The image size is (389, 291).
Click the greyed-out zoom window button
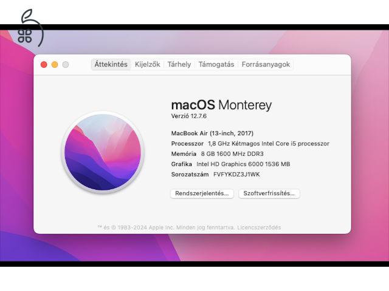click(66, 65)
